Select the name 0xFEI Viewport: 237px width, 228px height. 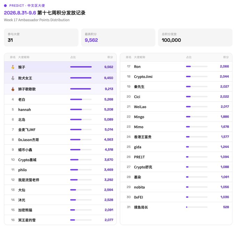click(x=138, y=197)
